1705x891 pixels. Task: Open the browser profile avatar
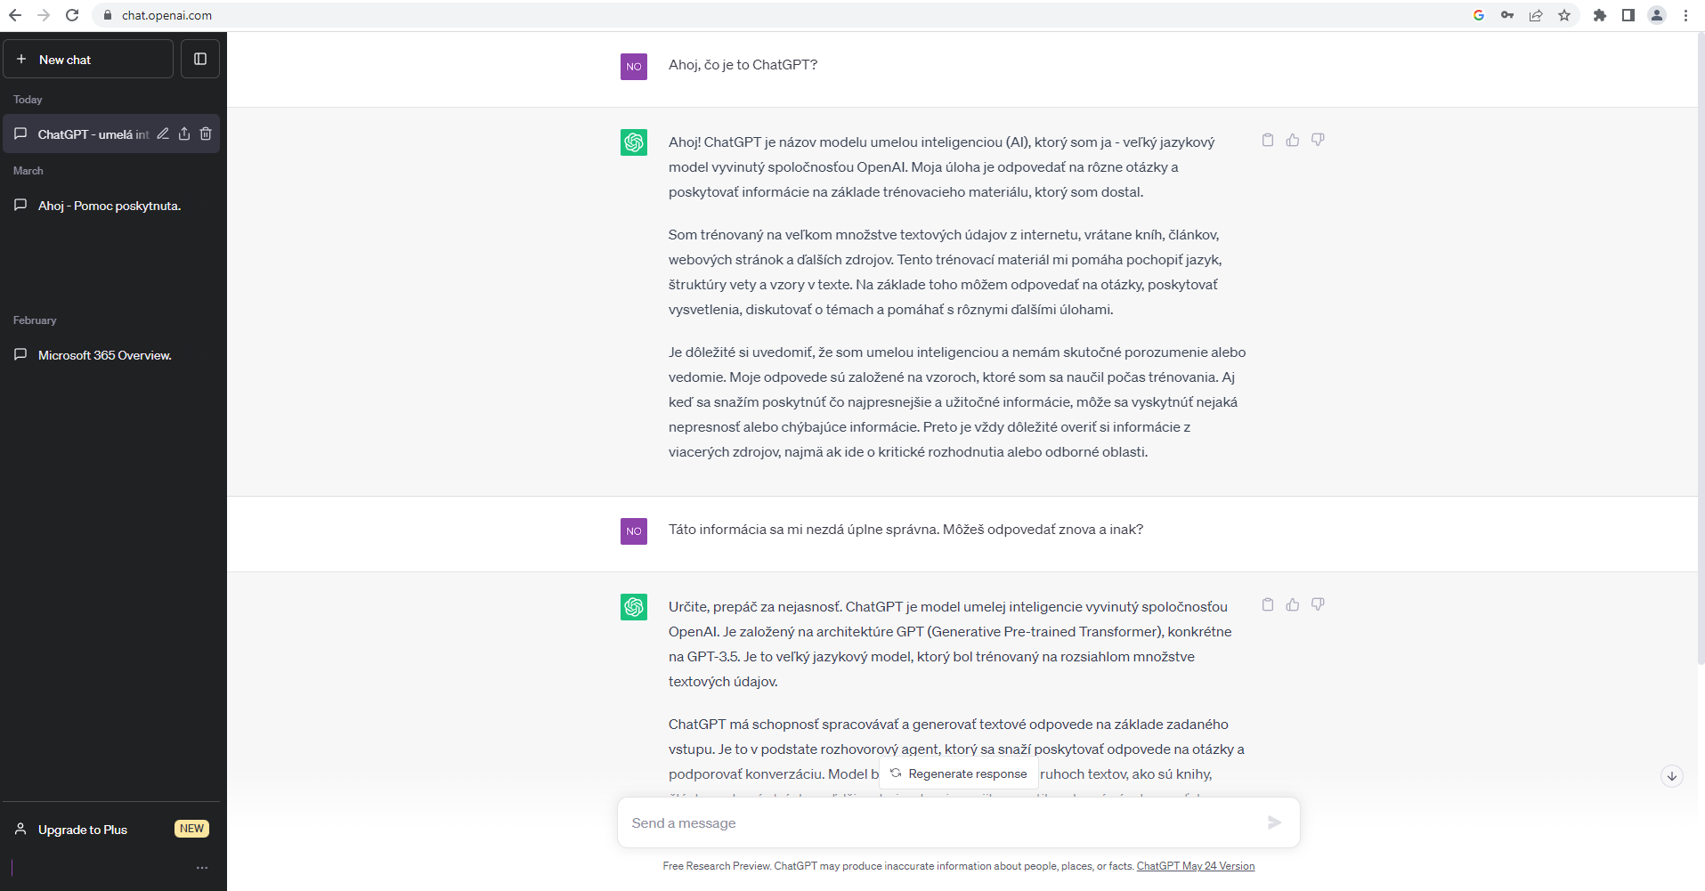click(1657, 15)
